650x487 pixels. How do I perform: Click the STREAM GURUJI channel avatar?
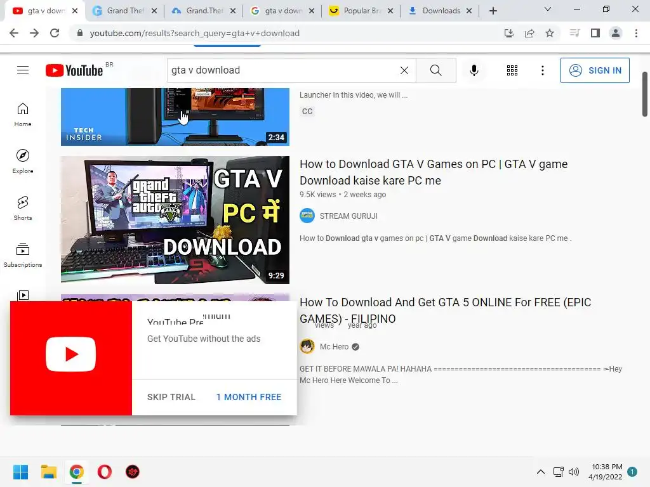click(x=307, y=216)
